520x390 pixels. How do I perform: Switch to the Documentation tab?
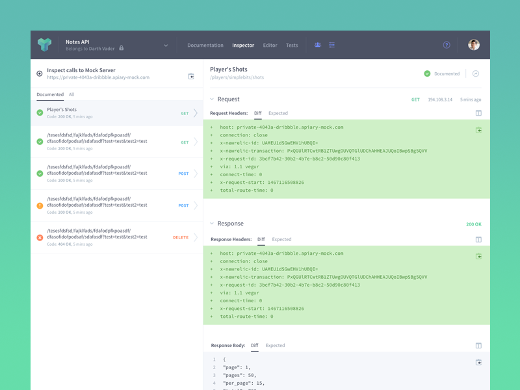point(205,45)
